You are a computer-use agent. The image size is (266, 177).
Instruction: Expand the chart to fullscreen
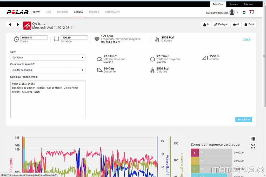[x=253, y=146]
